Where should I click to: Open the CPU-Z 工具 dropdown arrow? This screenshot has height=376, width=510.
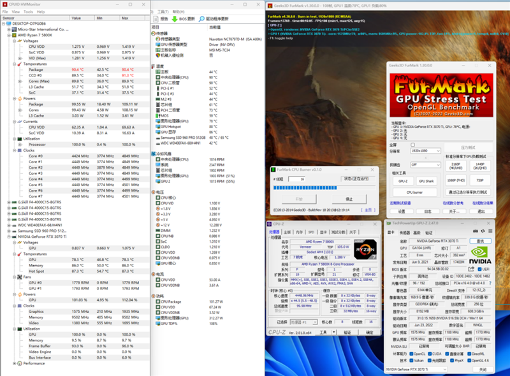tap(333, 332)
